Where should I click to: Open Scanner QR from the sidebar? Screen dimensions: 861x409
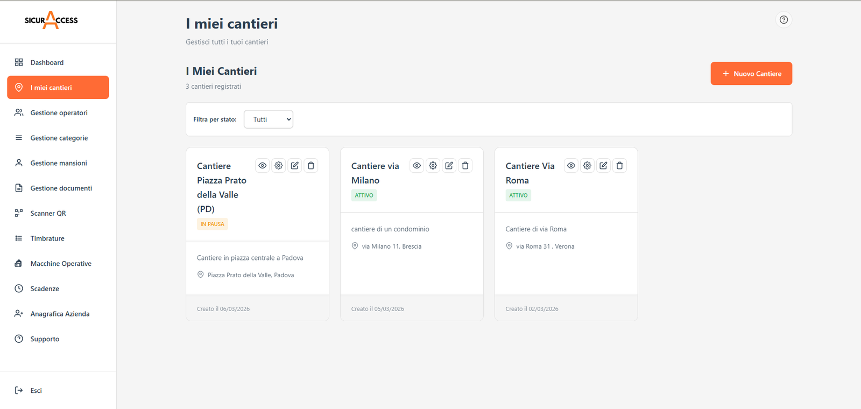[x=48, y=214]
